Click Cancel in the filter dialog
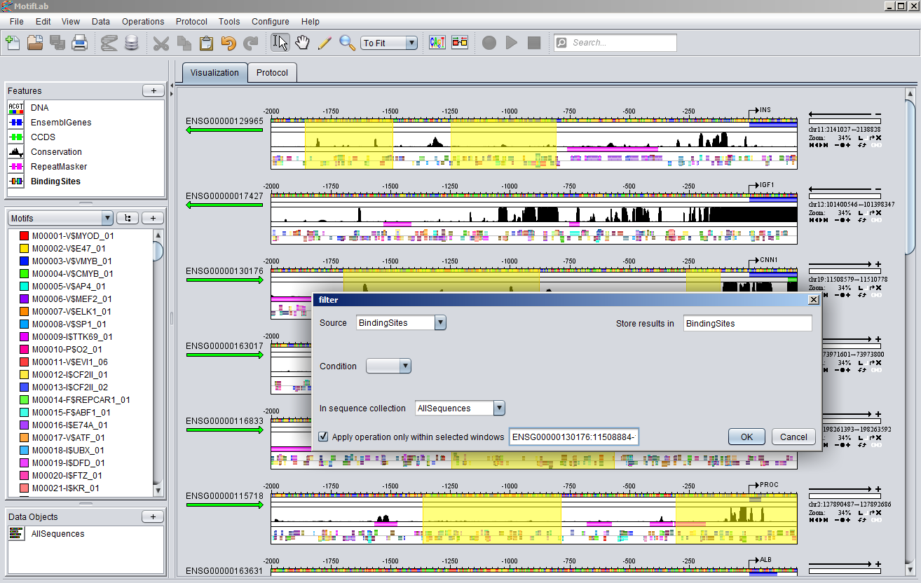This screenshot has height=583, width=921. click(793, 437)
